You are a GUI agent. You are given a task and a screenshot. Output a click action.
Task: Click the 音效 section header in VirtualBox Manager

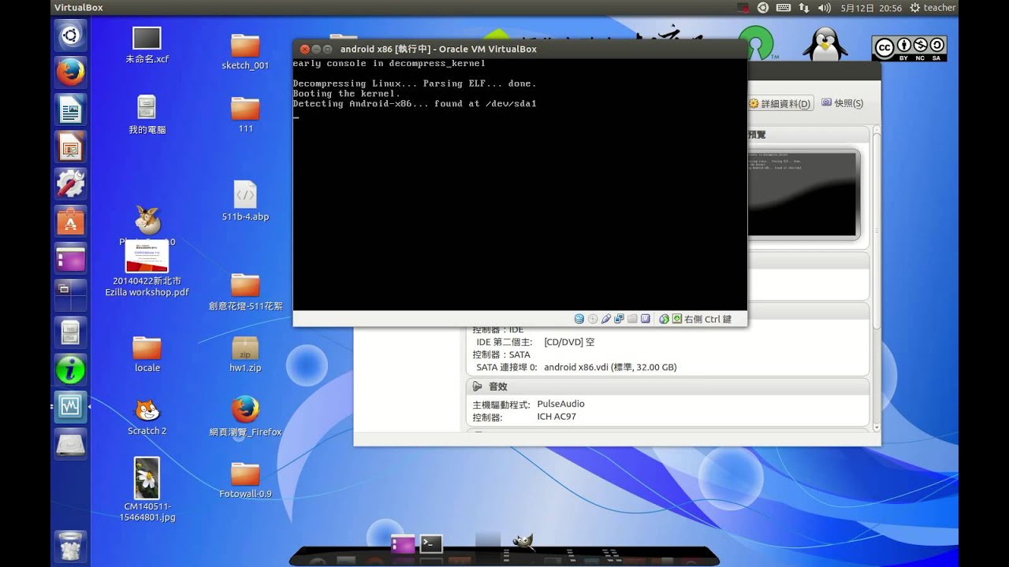click(x=668, y=387)
